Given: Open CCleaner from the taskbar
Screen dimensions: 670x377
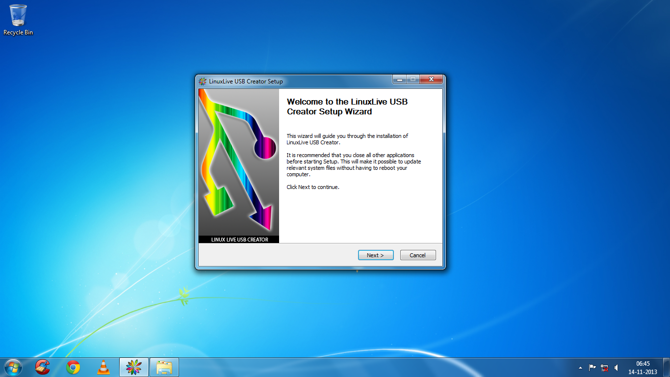Looking at the screenshot, I should (43, 367).
